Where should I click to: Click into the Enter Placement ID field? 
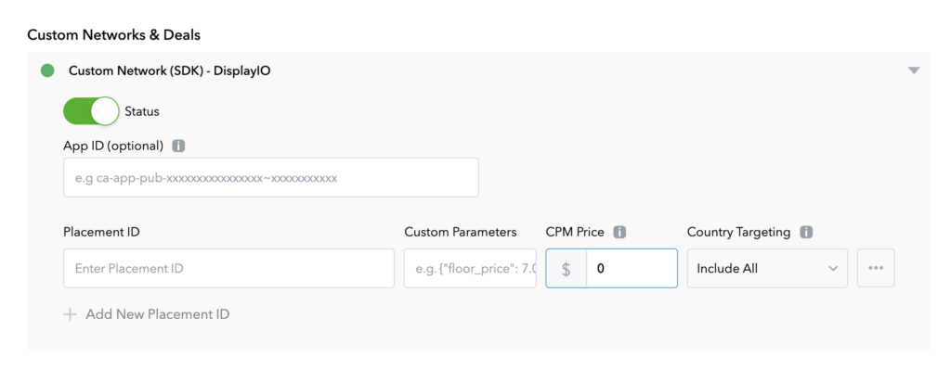coord(228,268)
